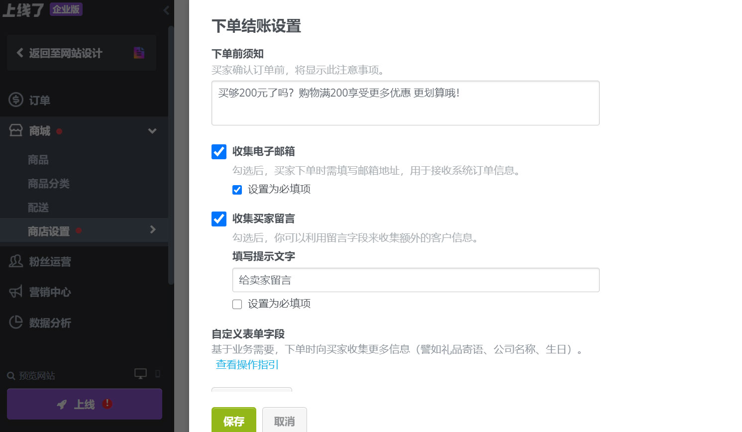Click the 保存 save button
The image size is (742, 432).
pos(233,421)
